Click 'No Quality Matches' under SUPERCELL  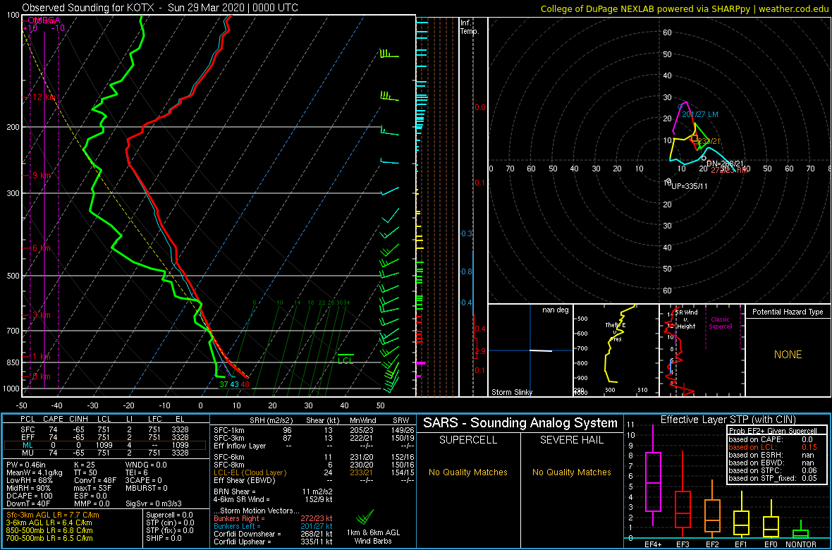468,472
